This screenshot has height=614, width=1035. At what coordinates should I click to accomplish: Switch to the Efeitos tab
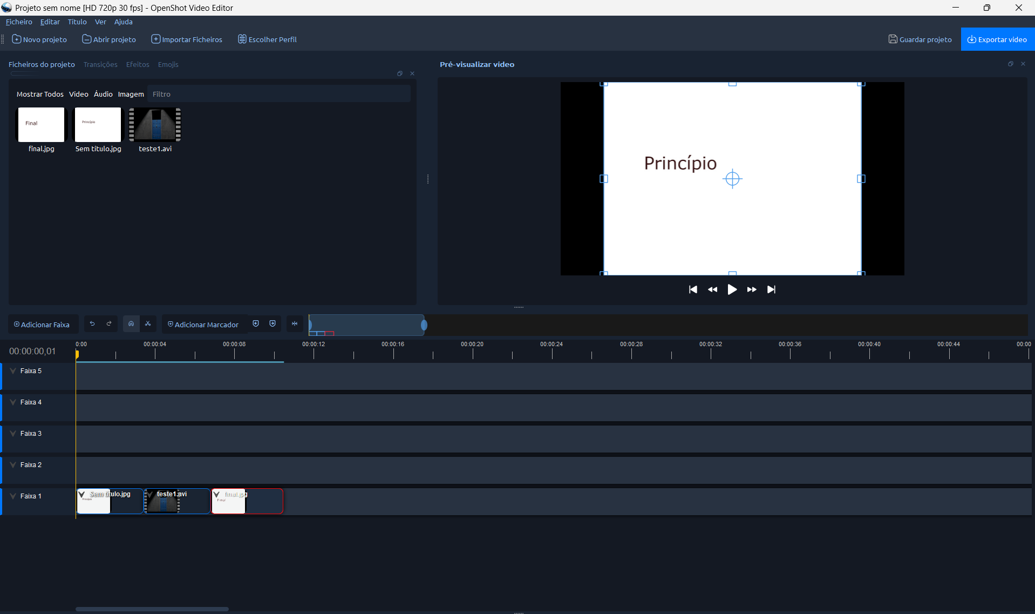(x=138, y=64)
